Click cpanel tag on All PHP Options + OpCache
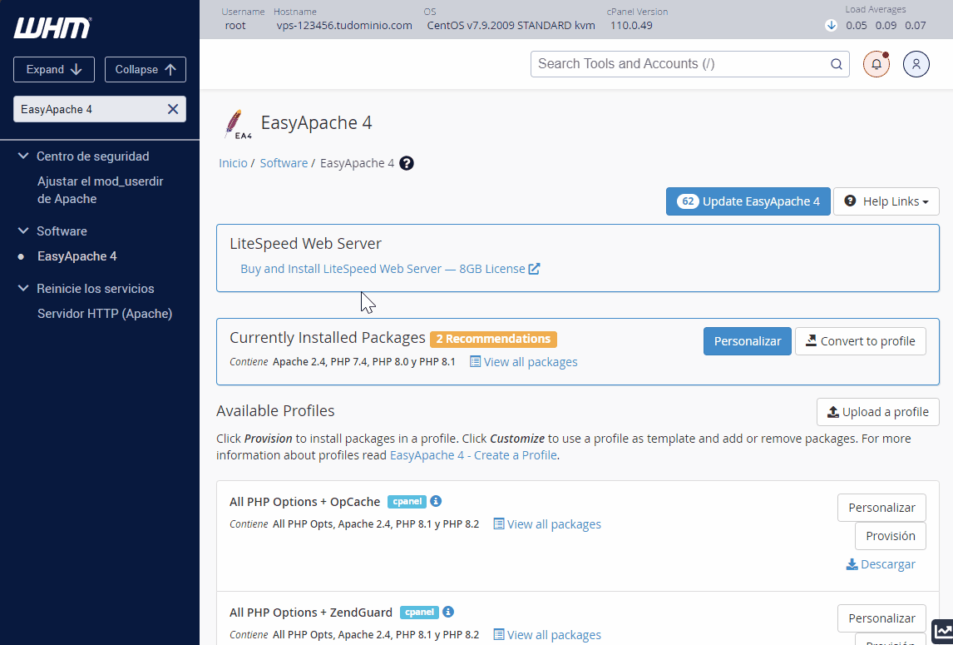The image size is (953, 645). click(407, 501)
